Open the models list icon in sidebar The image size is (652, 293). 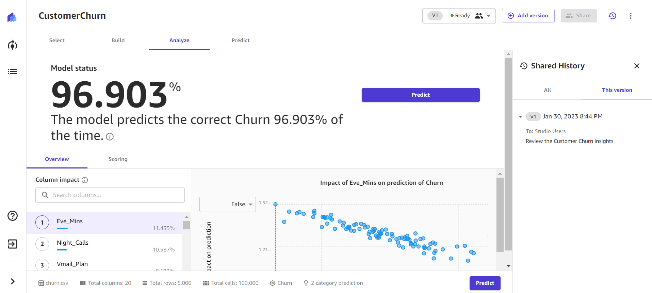pyautogui.click(x=13, y=71)
